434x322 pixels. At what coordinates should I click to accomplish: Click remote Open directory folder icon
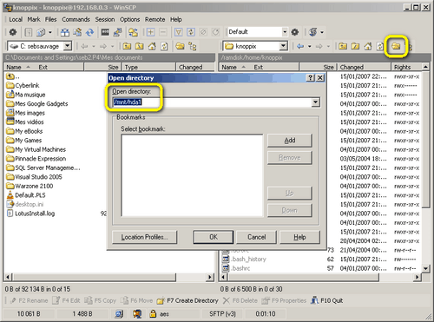pos(396,46)
